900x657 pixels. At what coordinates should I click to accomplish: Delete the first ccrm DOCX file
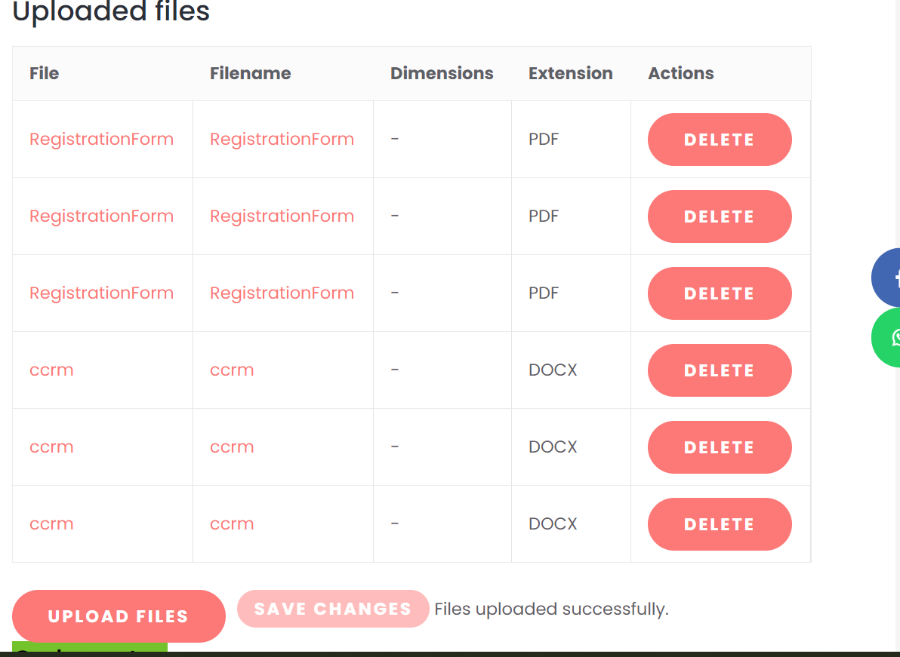tap(720, 370)
